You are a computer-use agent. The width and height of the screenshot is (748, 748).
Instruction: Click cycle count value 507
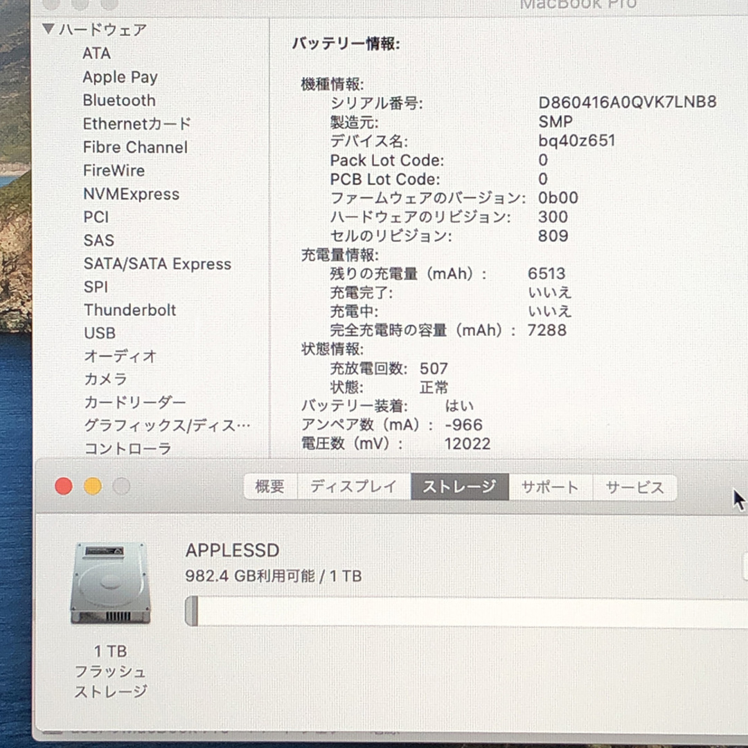coord(434,368)
